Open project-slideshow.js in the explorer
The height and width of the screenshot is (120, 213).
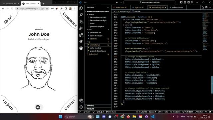pos(98,51)
